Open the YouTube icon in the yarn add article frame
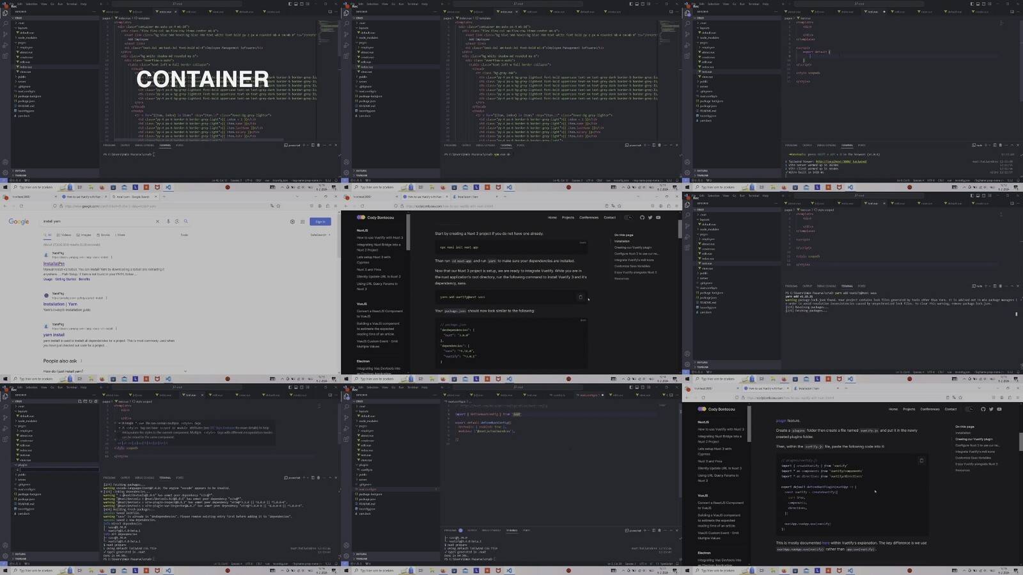Screen dimensions: 1023x575 click(x=658, y=217)
